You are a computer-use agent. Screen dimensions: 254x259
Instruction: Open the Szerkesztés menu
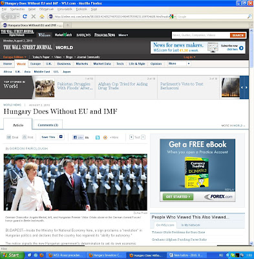(x=17, y=9)
